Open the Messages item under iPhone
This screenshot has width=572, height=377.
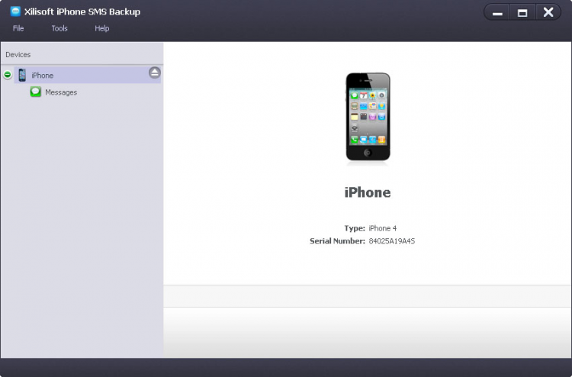[x=61, y=92]
